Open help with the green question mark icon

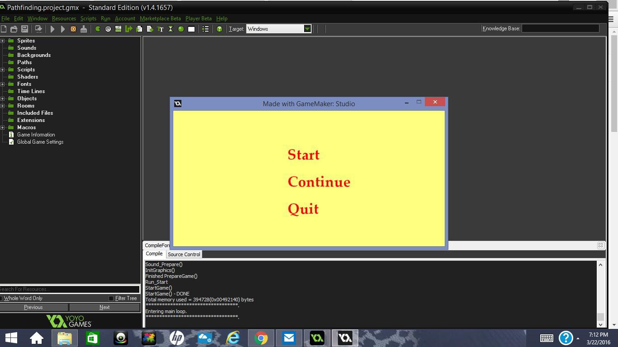click(219, 29)
